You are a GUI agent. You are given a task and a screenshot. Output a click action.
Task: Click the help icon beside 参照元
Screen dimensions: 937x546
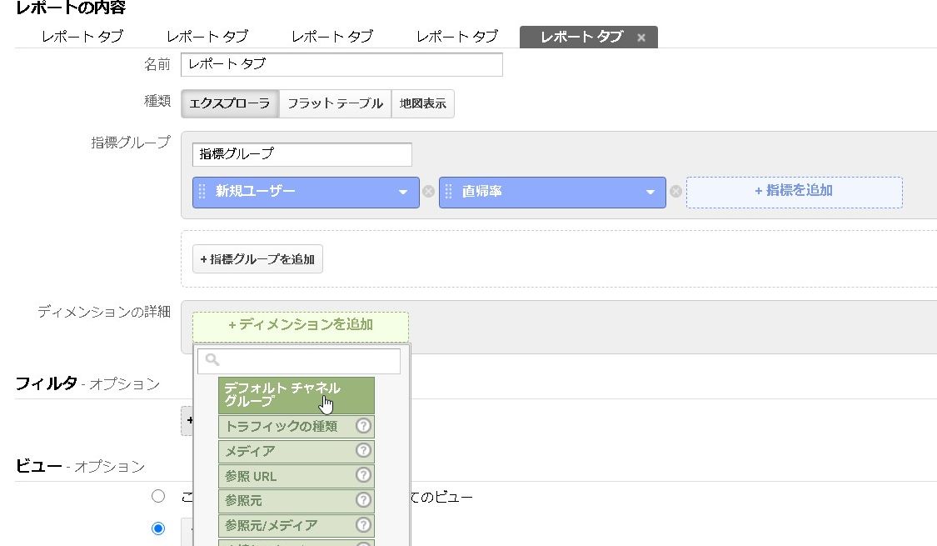click(363, 500)
